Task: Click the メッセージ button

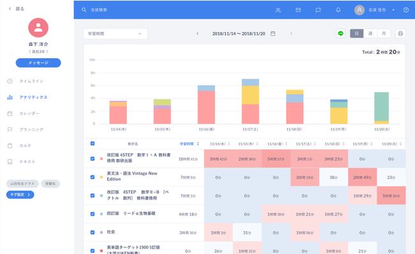Action: [x=38, y=63]
